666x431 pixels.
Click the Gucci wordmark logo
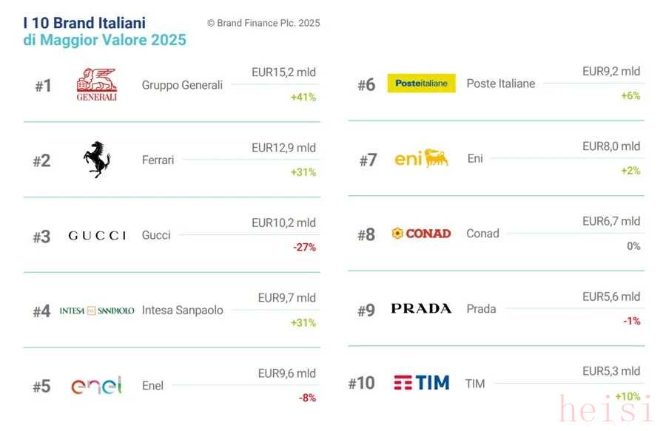tap(97, 235)
